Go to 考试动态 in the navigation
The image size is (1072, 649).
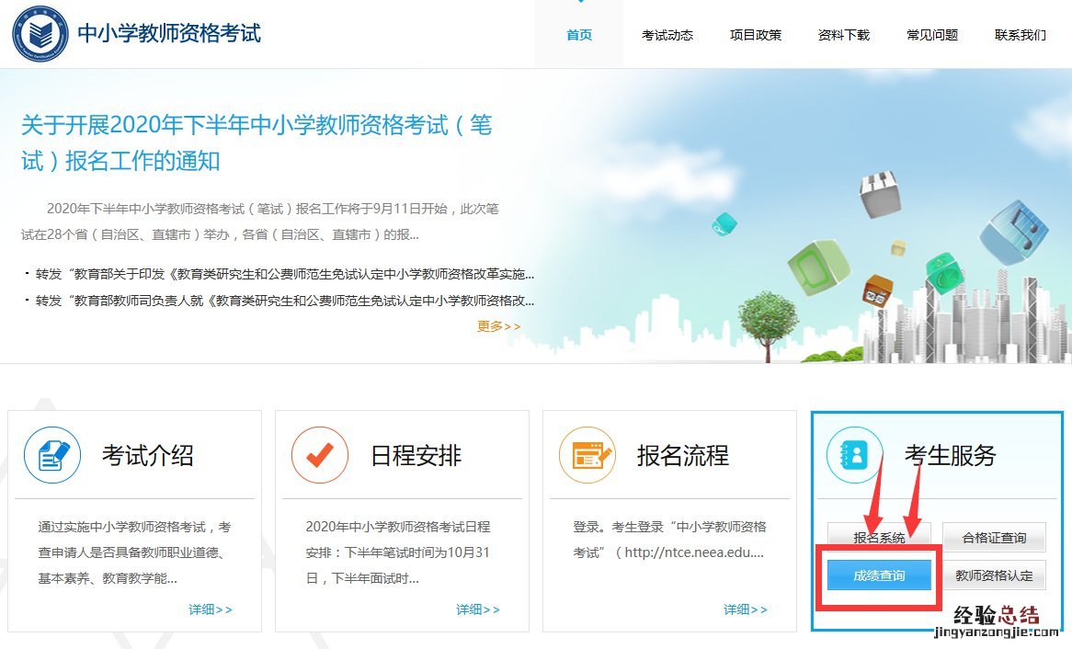click(x=667, y=35)
